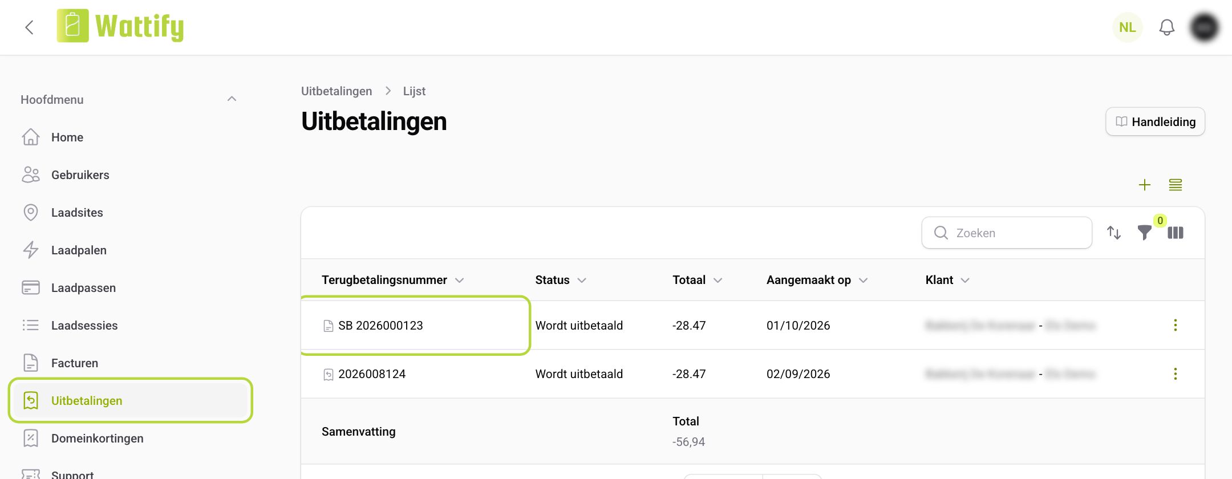The width and height of the screenshot is (1232, 479).
Task: Click the Lijst breadcrumb
Action: pyautogui.click(x=414, y=91)
